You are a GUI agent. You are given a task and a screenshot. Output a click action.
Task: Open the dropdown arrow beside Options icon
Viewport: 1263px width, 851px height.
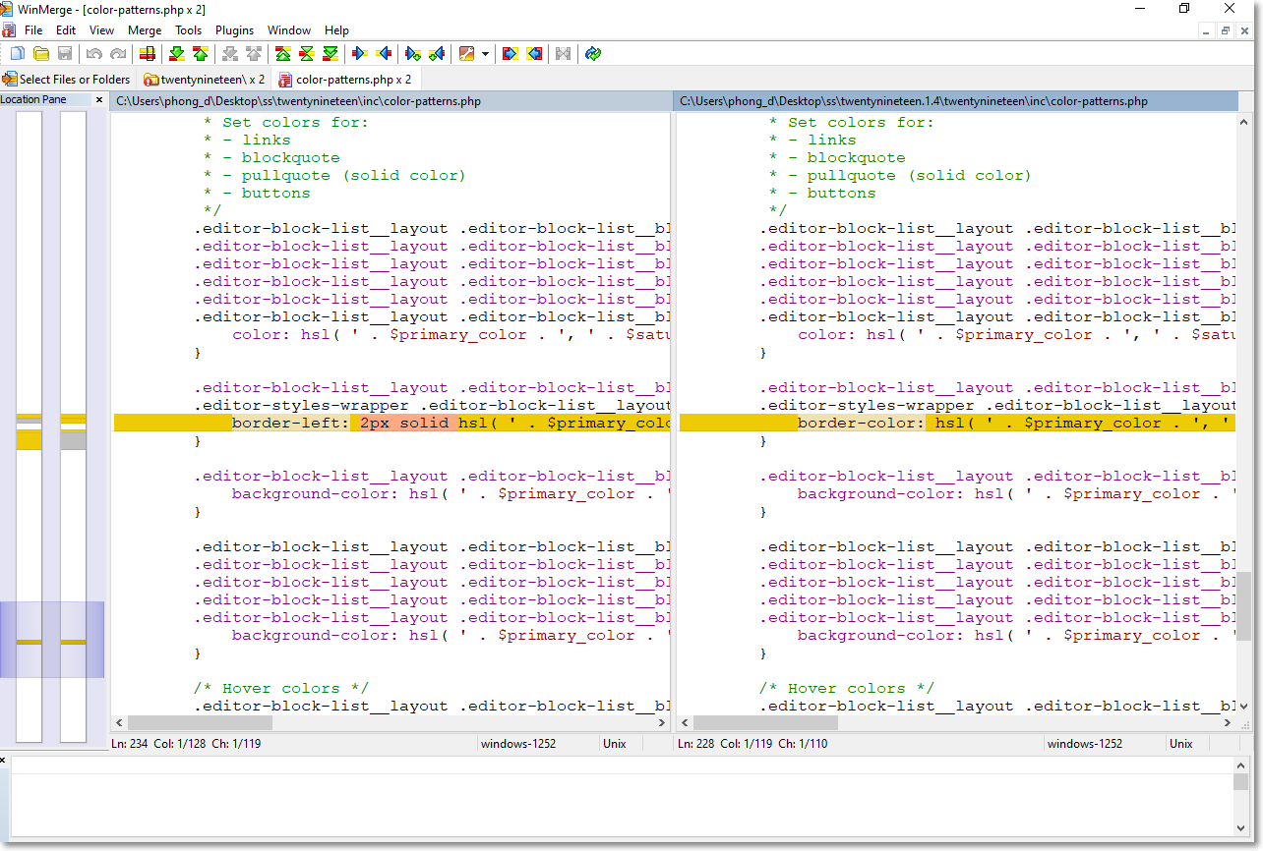click(485, 54)
